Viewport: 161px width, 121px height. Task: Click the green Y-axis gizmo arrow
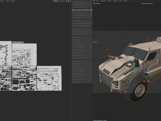(135, 64)
